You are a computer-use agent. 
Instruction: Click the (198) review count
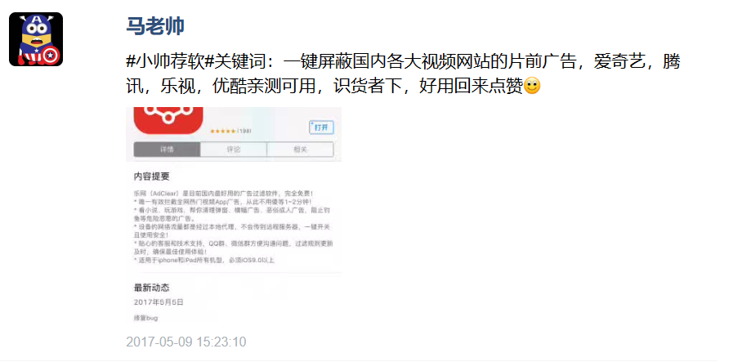244,132
